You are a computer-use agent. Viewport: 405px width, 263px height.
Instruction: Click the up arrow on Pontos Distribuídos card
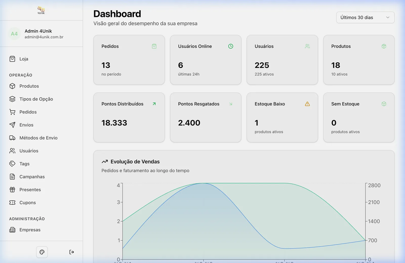[154, 104]
